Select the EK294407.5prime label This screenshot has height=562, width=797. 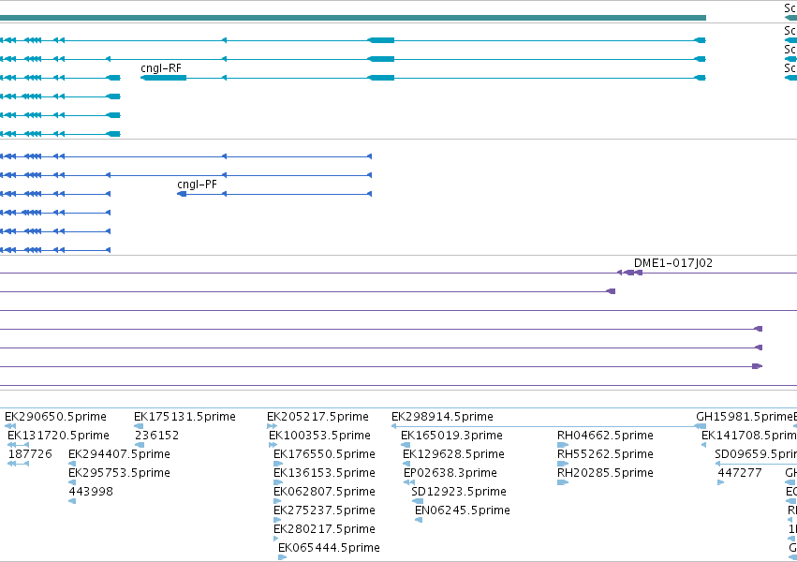pos(120,454)
